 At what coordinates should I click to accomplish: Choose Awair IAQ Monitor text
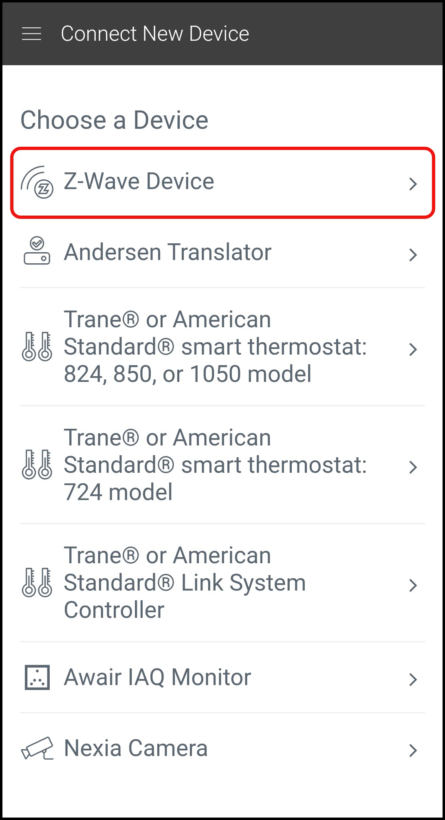[157, 677]
